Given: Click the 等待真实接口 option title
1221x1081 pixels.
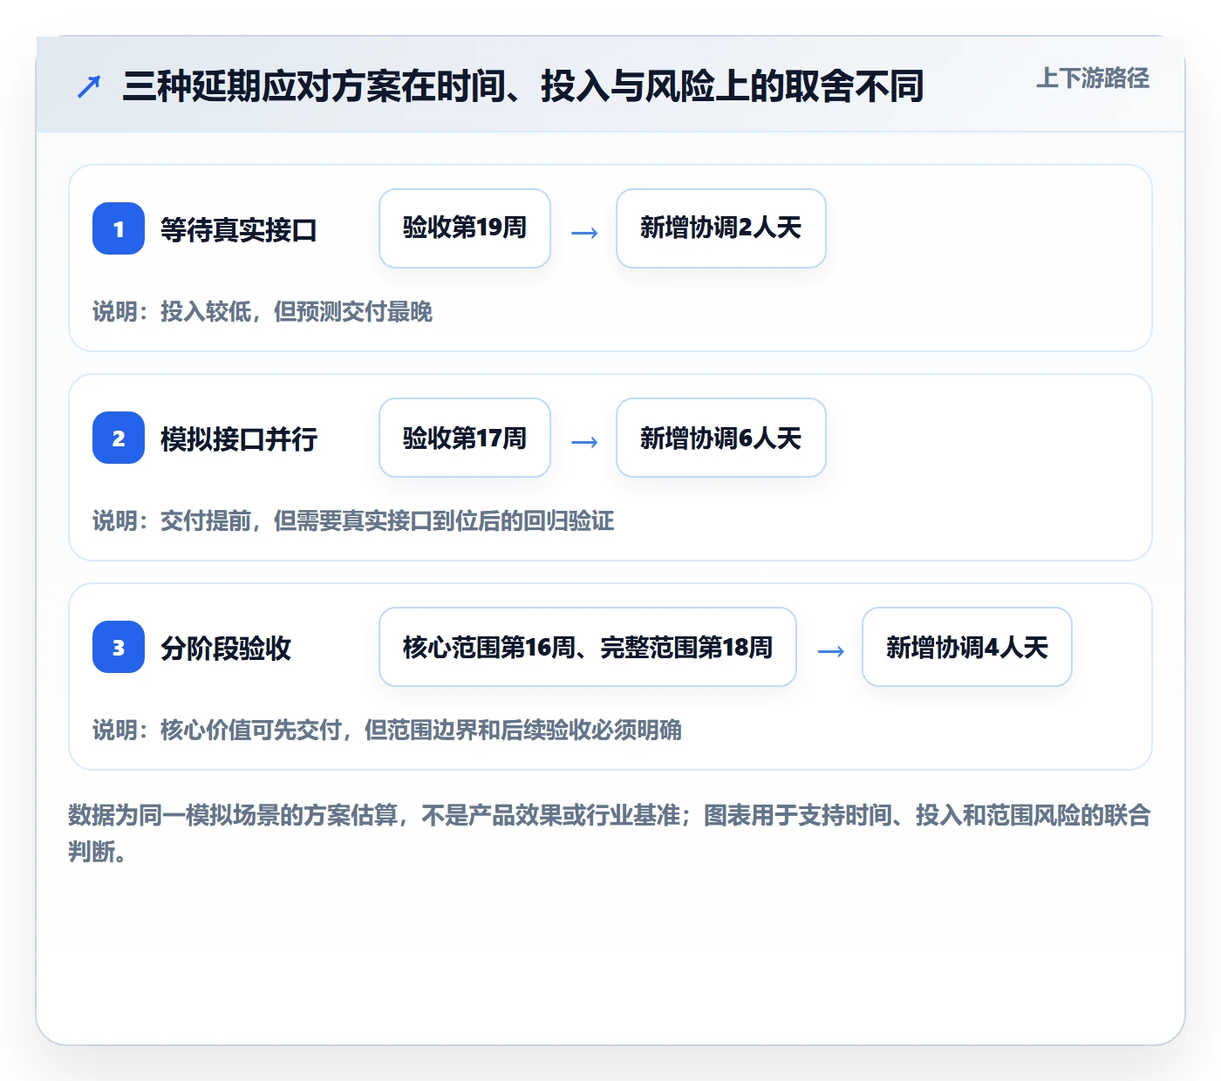Looking at the screenshot, I should pyautogui.click(x=238, y=229).
